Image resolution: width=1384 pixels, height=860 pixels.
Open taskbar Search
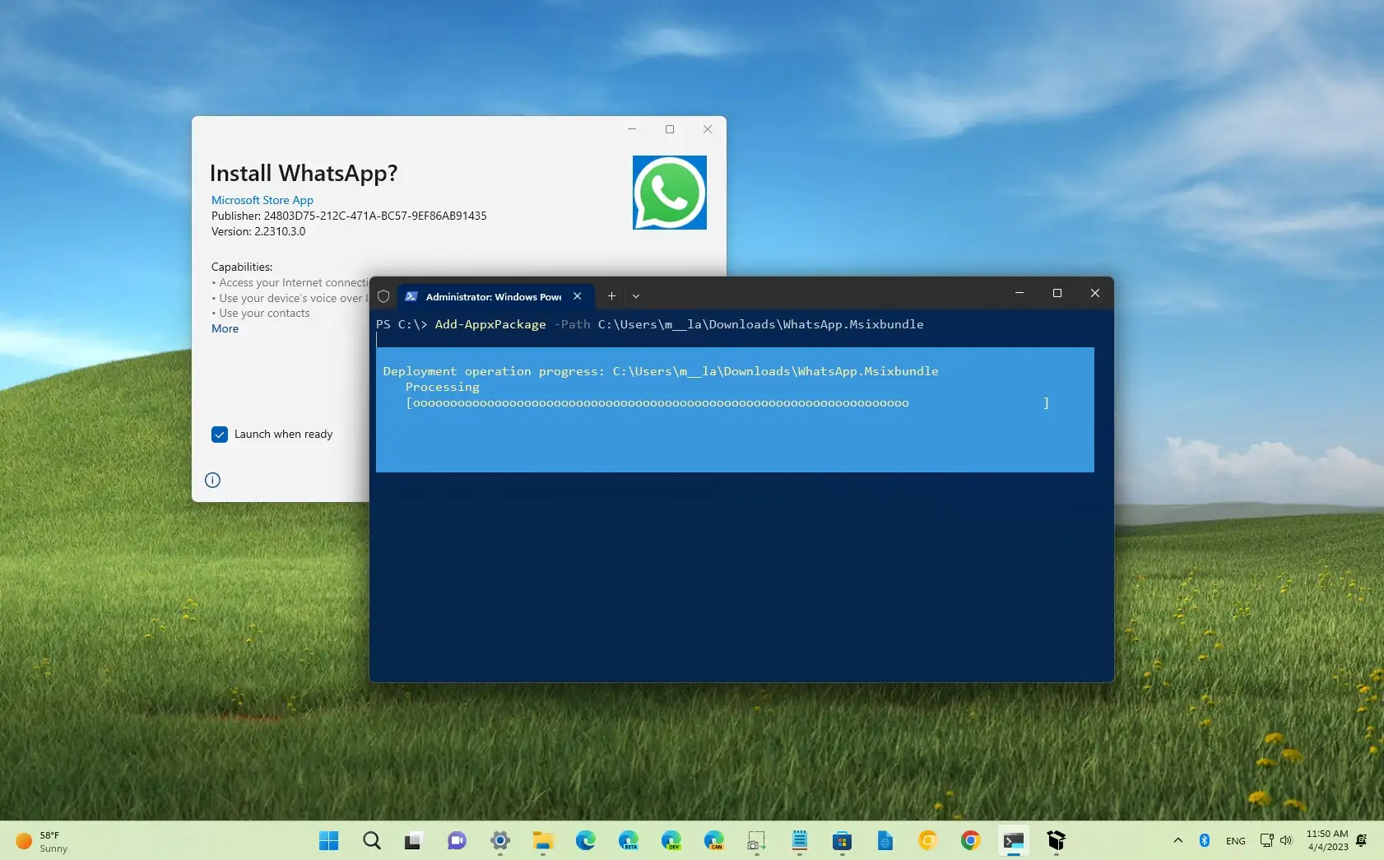pyautogui.click(x=372, y=840)
